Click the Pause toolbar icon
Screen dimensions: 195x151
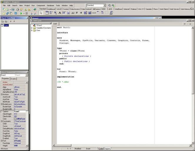tap(26, 13)
